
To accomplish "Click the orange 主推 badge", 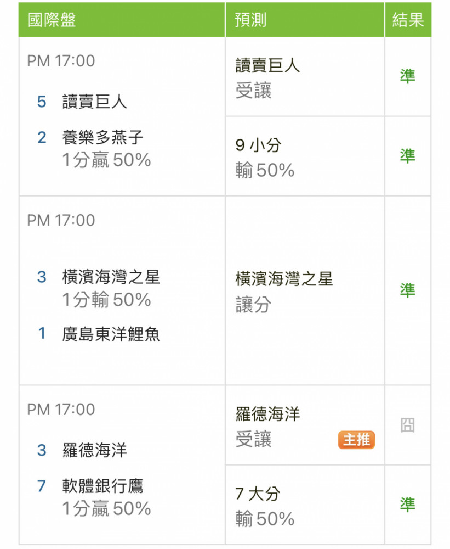I will pos(356,439).
